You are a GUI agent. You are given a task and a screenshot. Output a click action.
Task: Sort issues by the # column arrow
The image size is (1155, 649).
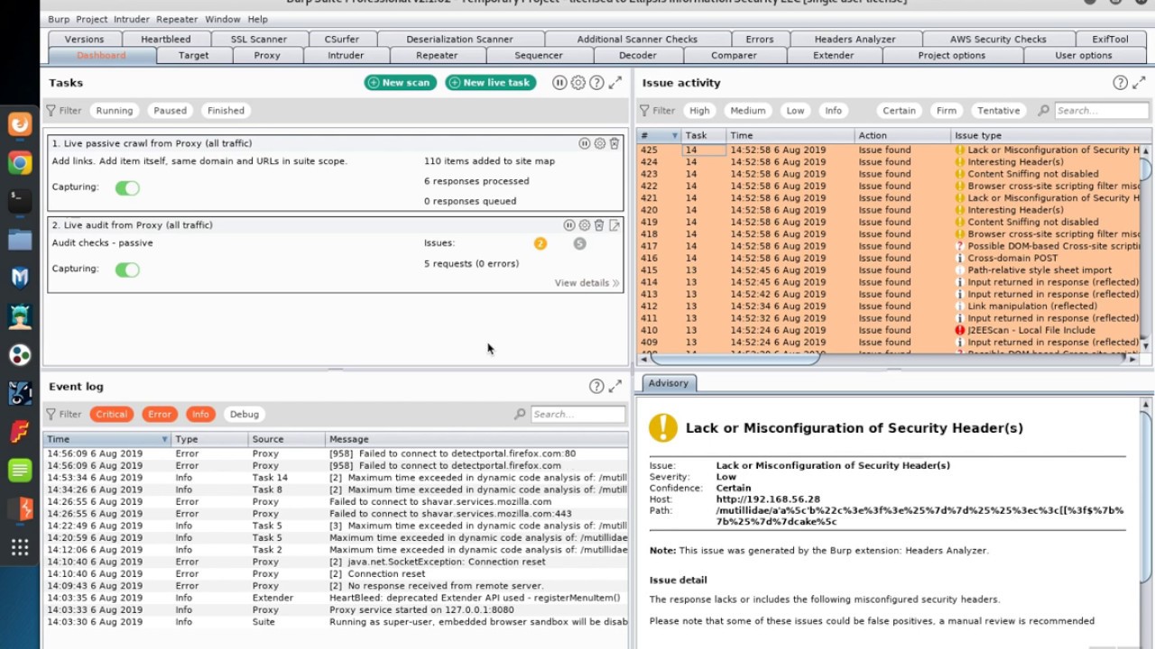674,136
